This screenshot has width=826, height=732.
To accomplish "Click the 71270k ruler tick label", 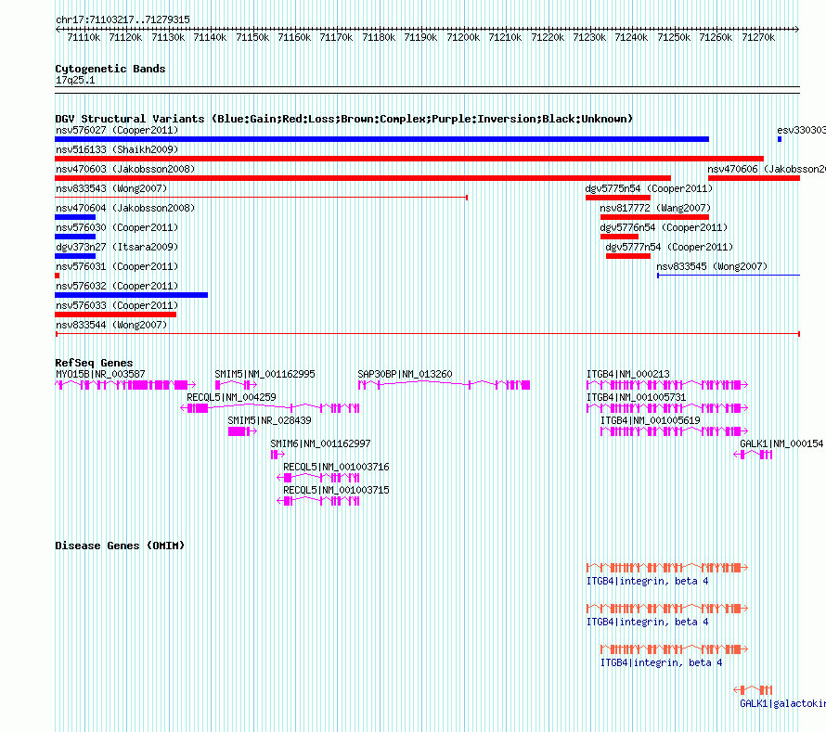I will coord(758,37).
